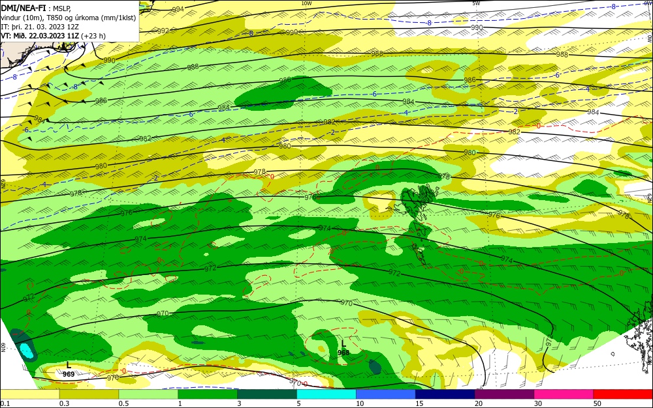The height and width of the screenshot is (408, 653).
Task: Click the legend value label 0.3
Action: tap(64, 403)
